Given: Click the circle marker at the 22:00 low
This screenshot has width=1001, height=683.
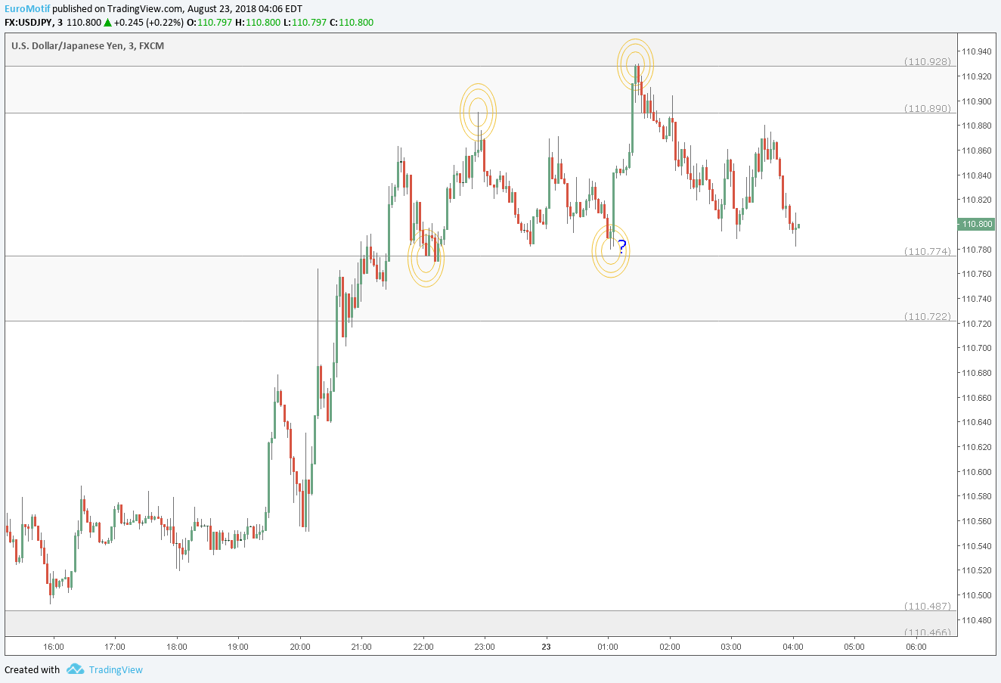Looking at the screenshot, I should click(426, 258).
